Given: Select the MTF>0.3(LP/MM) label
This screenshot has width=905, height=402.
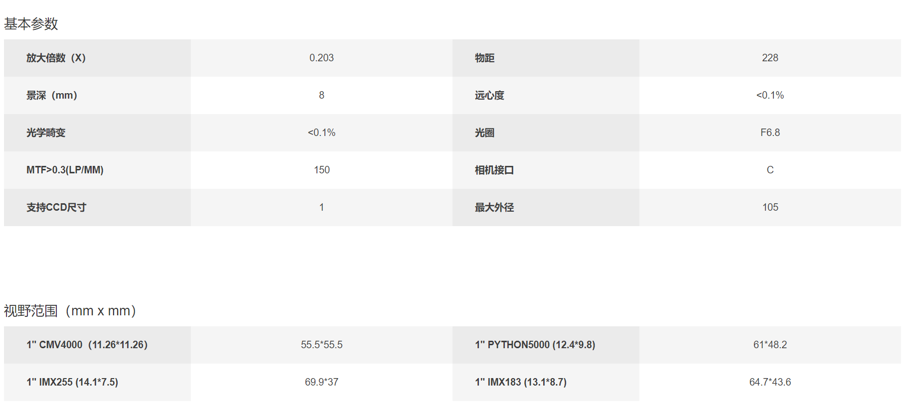Looking at the screenshot, I should [x=65, y=170].
